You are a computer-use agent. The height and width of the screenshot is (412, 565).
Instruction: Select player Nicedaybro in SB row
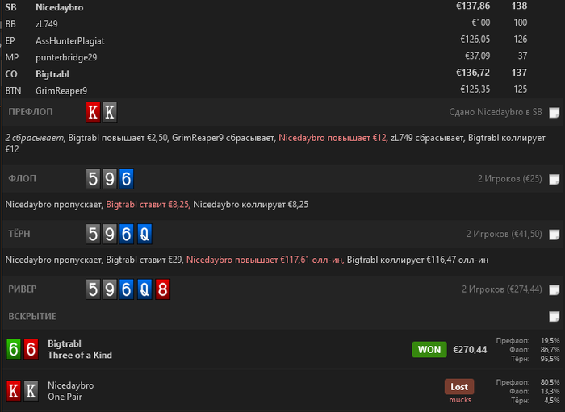tap(60, 7)
